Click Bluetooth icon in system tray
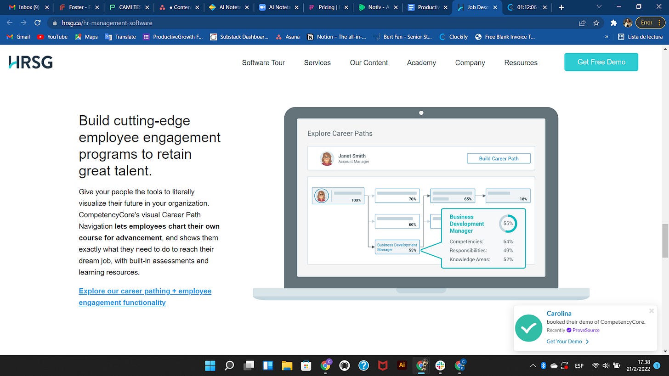 click(x=543, y=365)
